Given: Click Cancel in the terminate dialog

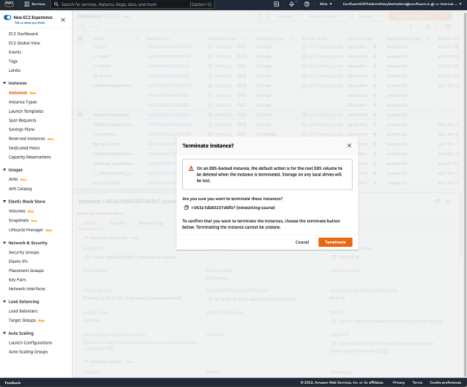Looking at the screenshot, I should pos(302,242).
